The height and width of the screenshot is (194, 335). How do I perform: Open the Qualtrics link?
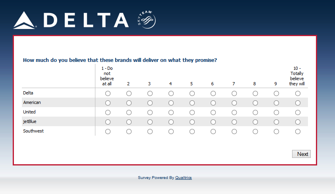[183, 178]
